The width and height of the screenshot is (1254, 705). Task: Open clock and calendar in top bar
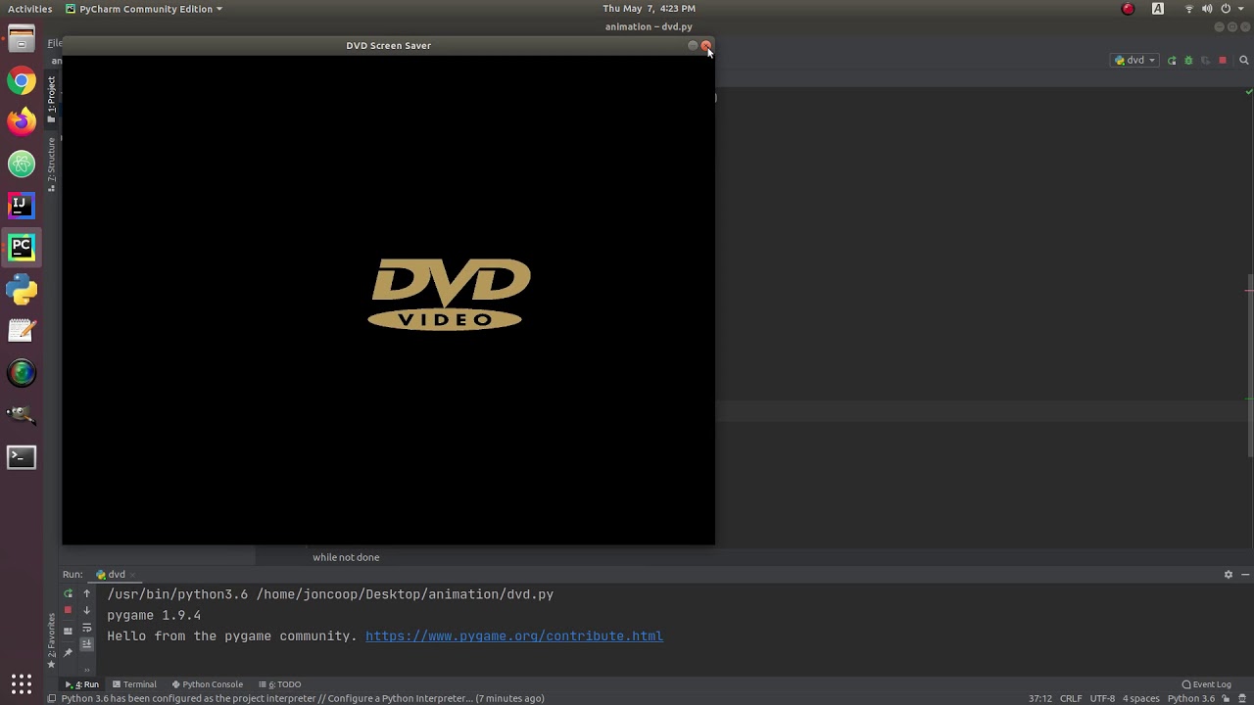tap(649, 9)
